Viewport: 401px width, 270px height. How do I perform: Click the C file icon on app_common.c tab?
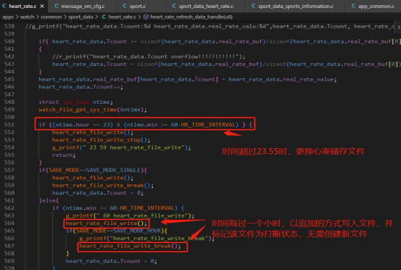click(x=353, y=6)
